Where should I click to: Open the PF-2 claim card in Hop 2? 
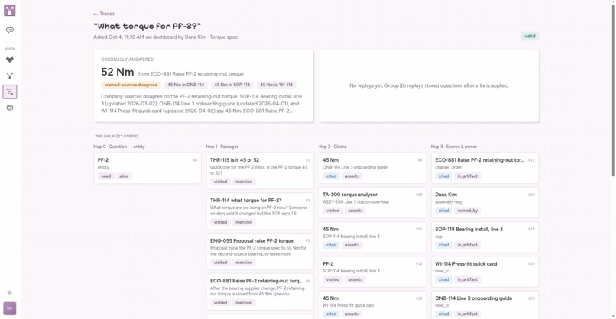372,272
